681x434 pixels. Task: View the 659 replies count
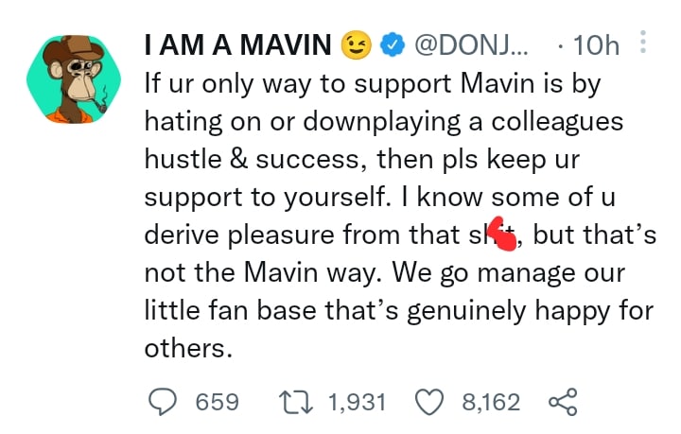point(217,402)
